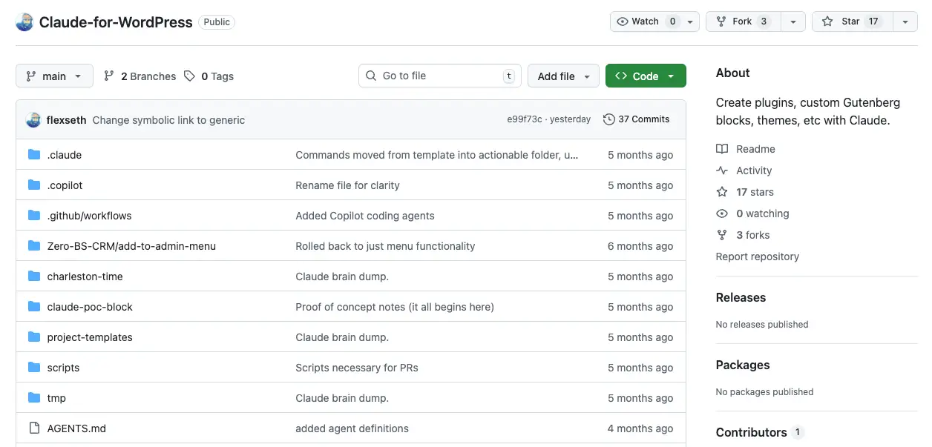Click the repository owner avatar icon
The height and width of the screenshot is (447, 932).
(x=24, y=21)
